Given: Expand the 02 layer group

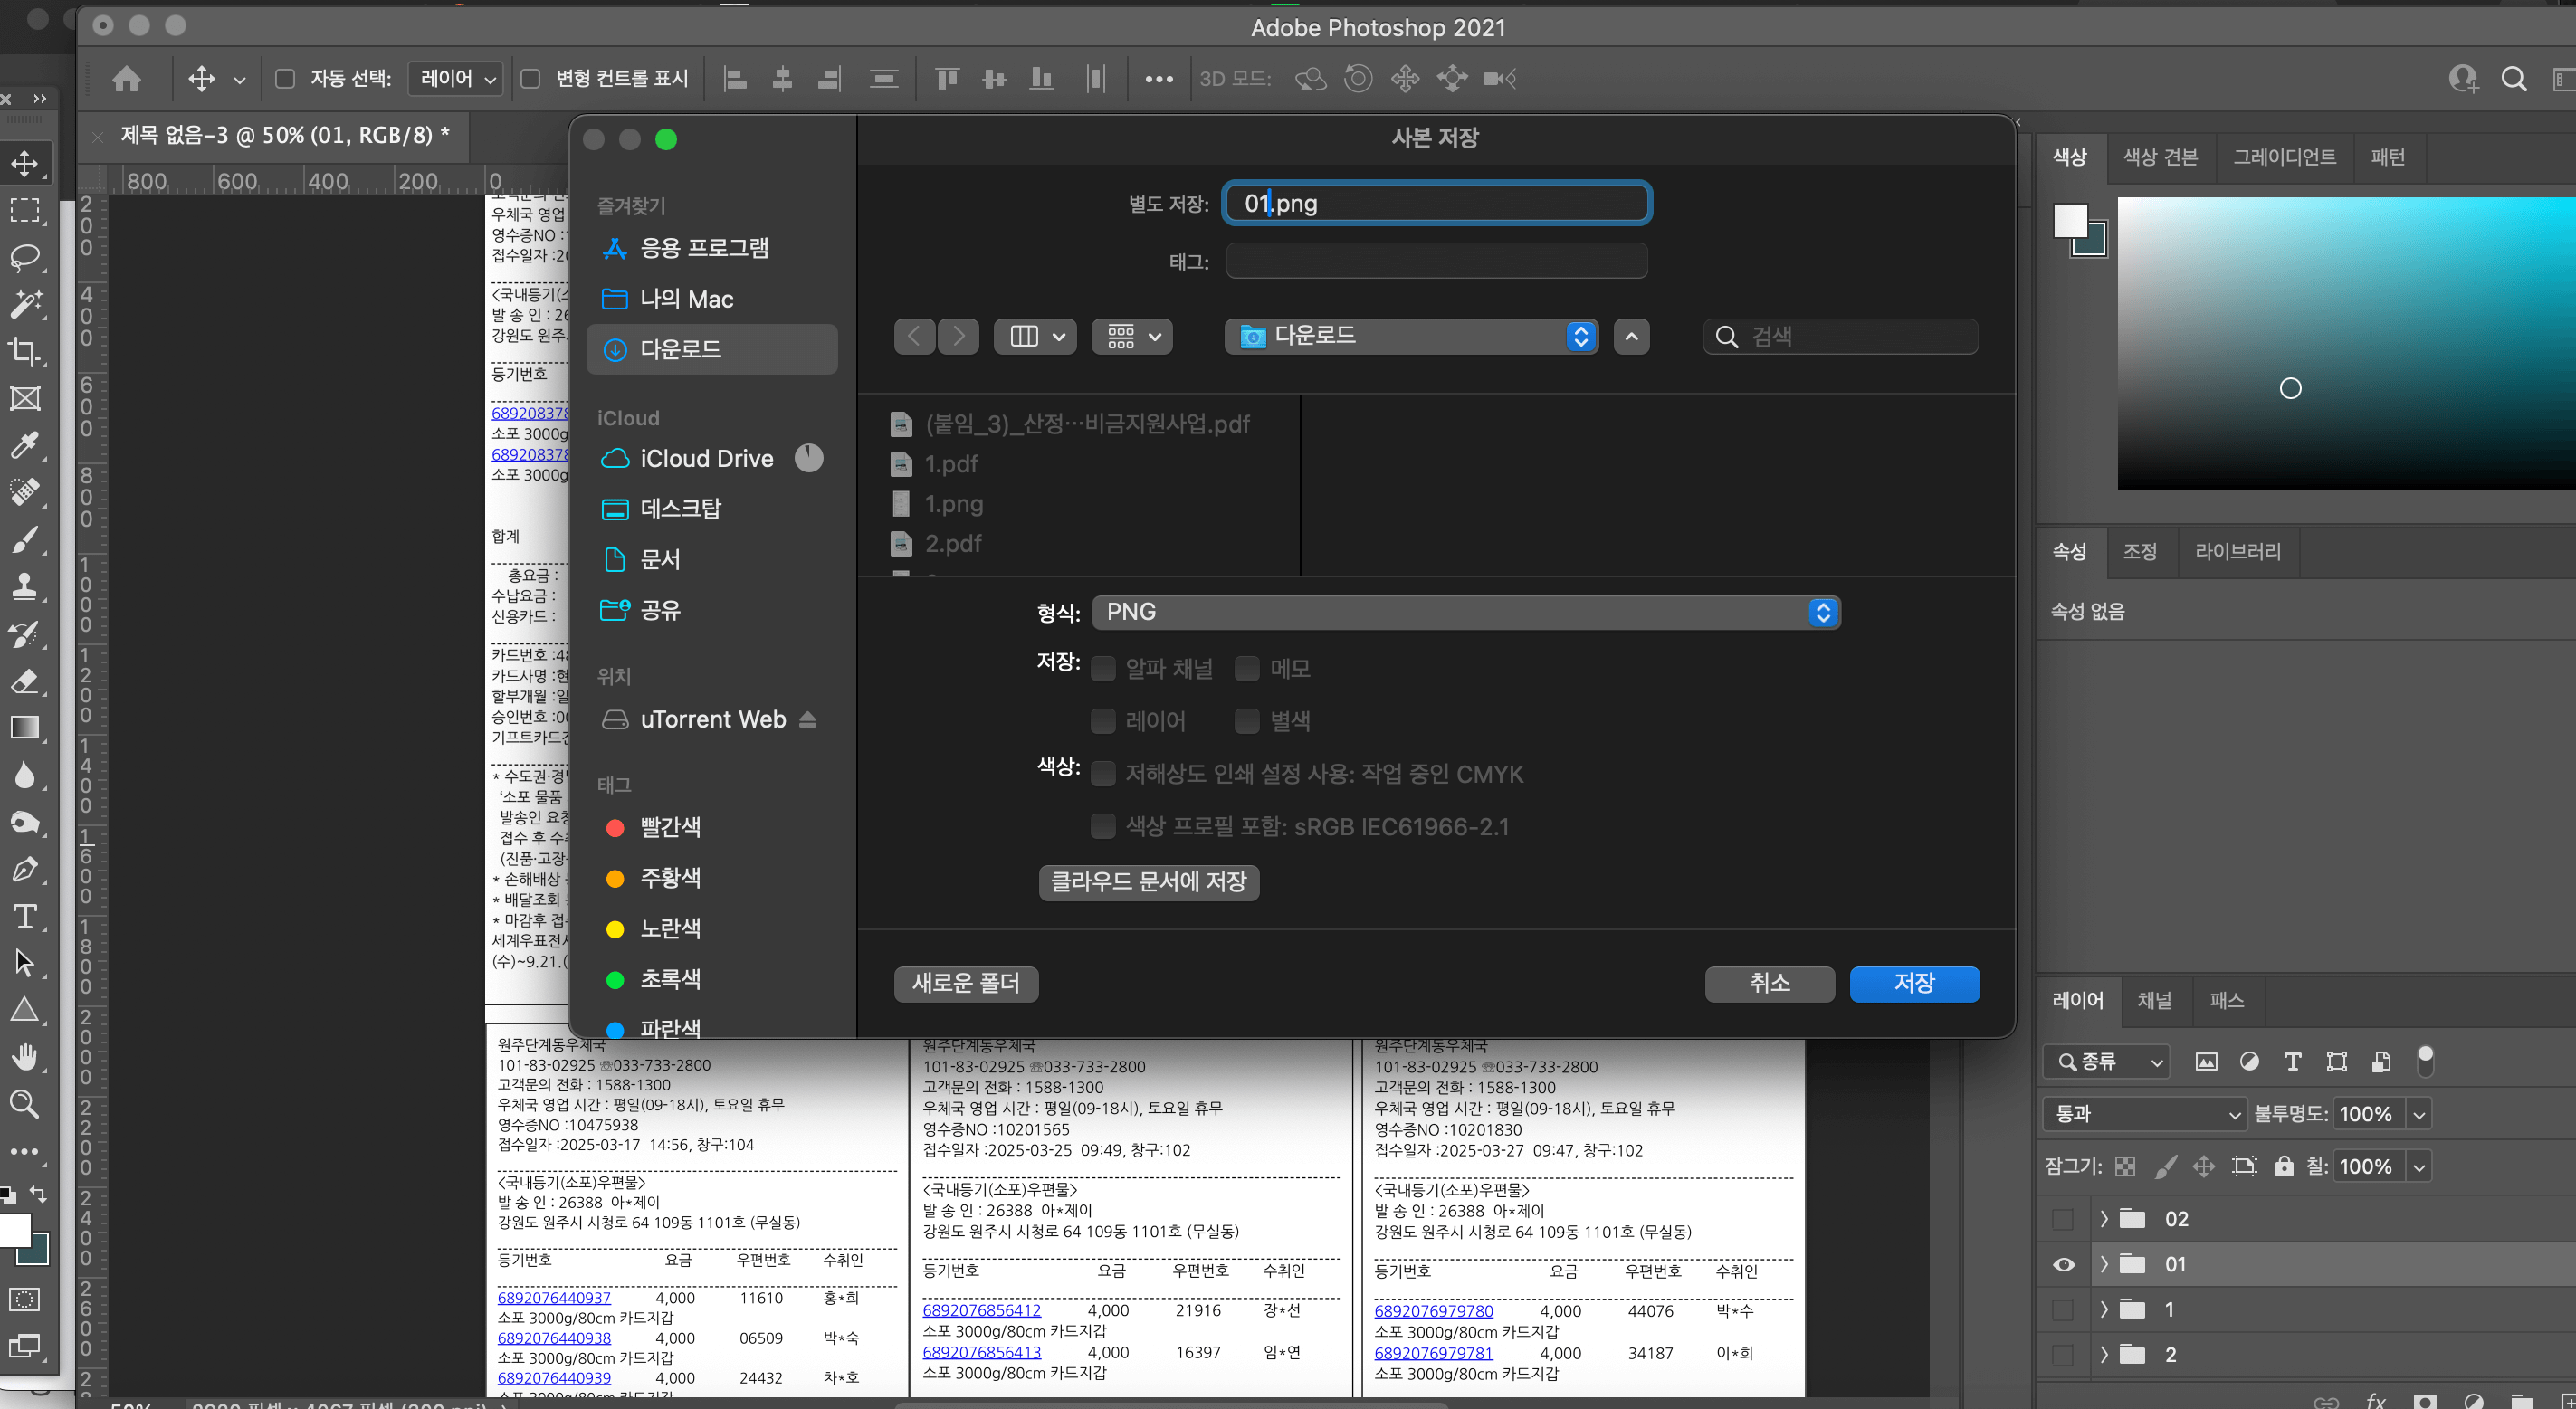Looking at the screenshot, I should click(2104, 1219).
